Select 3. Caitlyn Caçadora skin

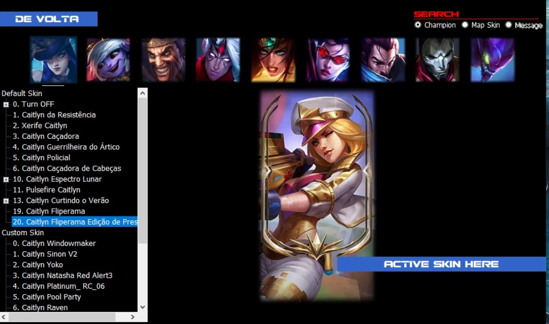tap(46, 136)
